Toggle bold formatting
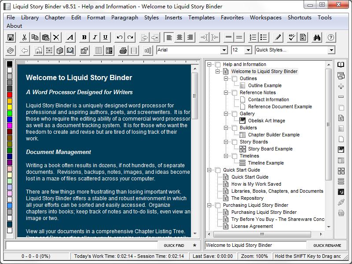 (x=84, y=37)
